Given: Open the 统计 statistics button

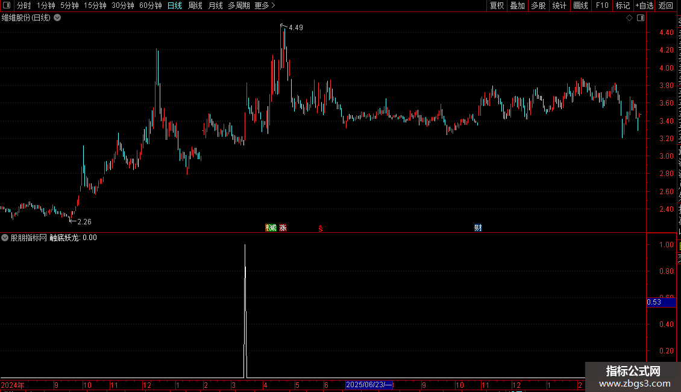Looking at the screenshot, I should click(x=559, y=5).
